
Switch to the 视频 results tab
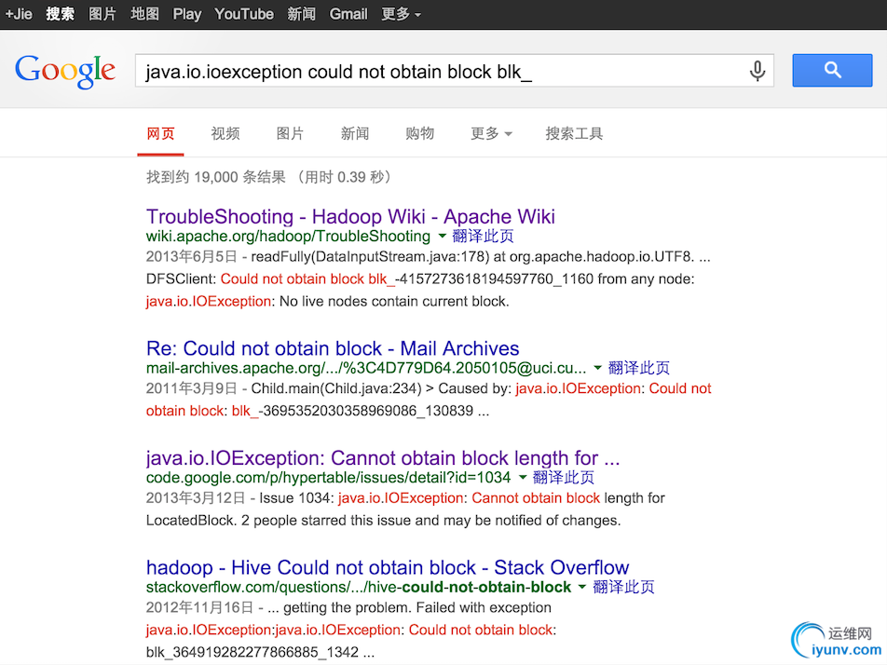click(x=225, y=133)
